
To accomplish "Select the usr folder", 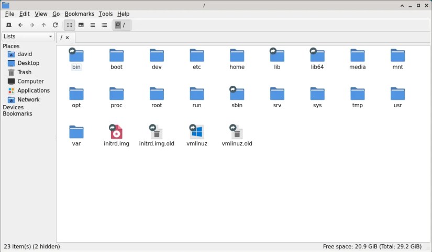I will pos(398,97).
